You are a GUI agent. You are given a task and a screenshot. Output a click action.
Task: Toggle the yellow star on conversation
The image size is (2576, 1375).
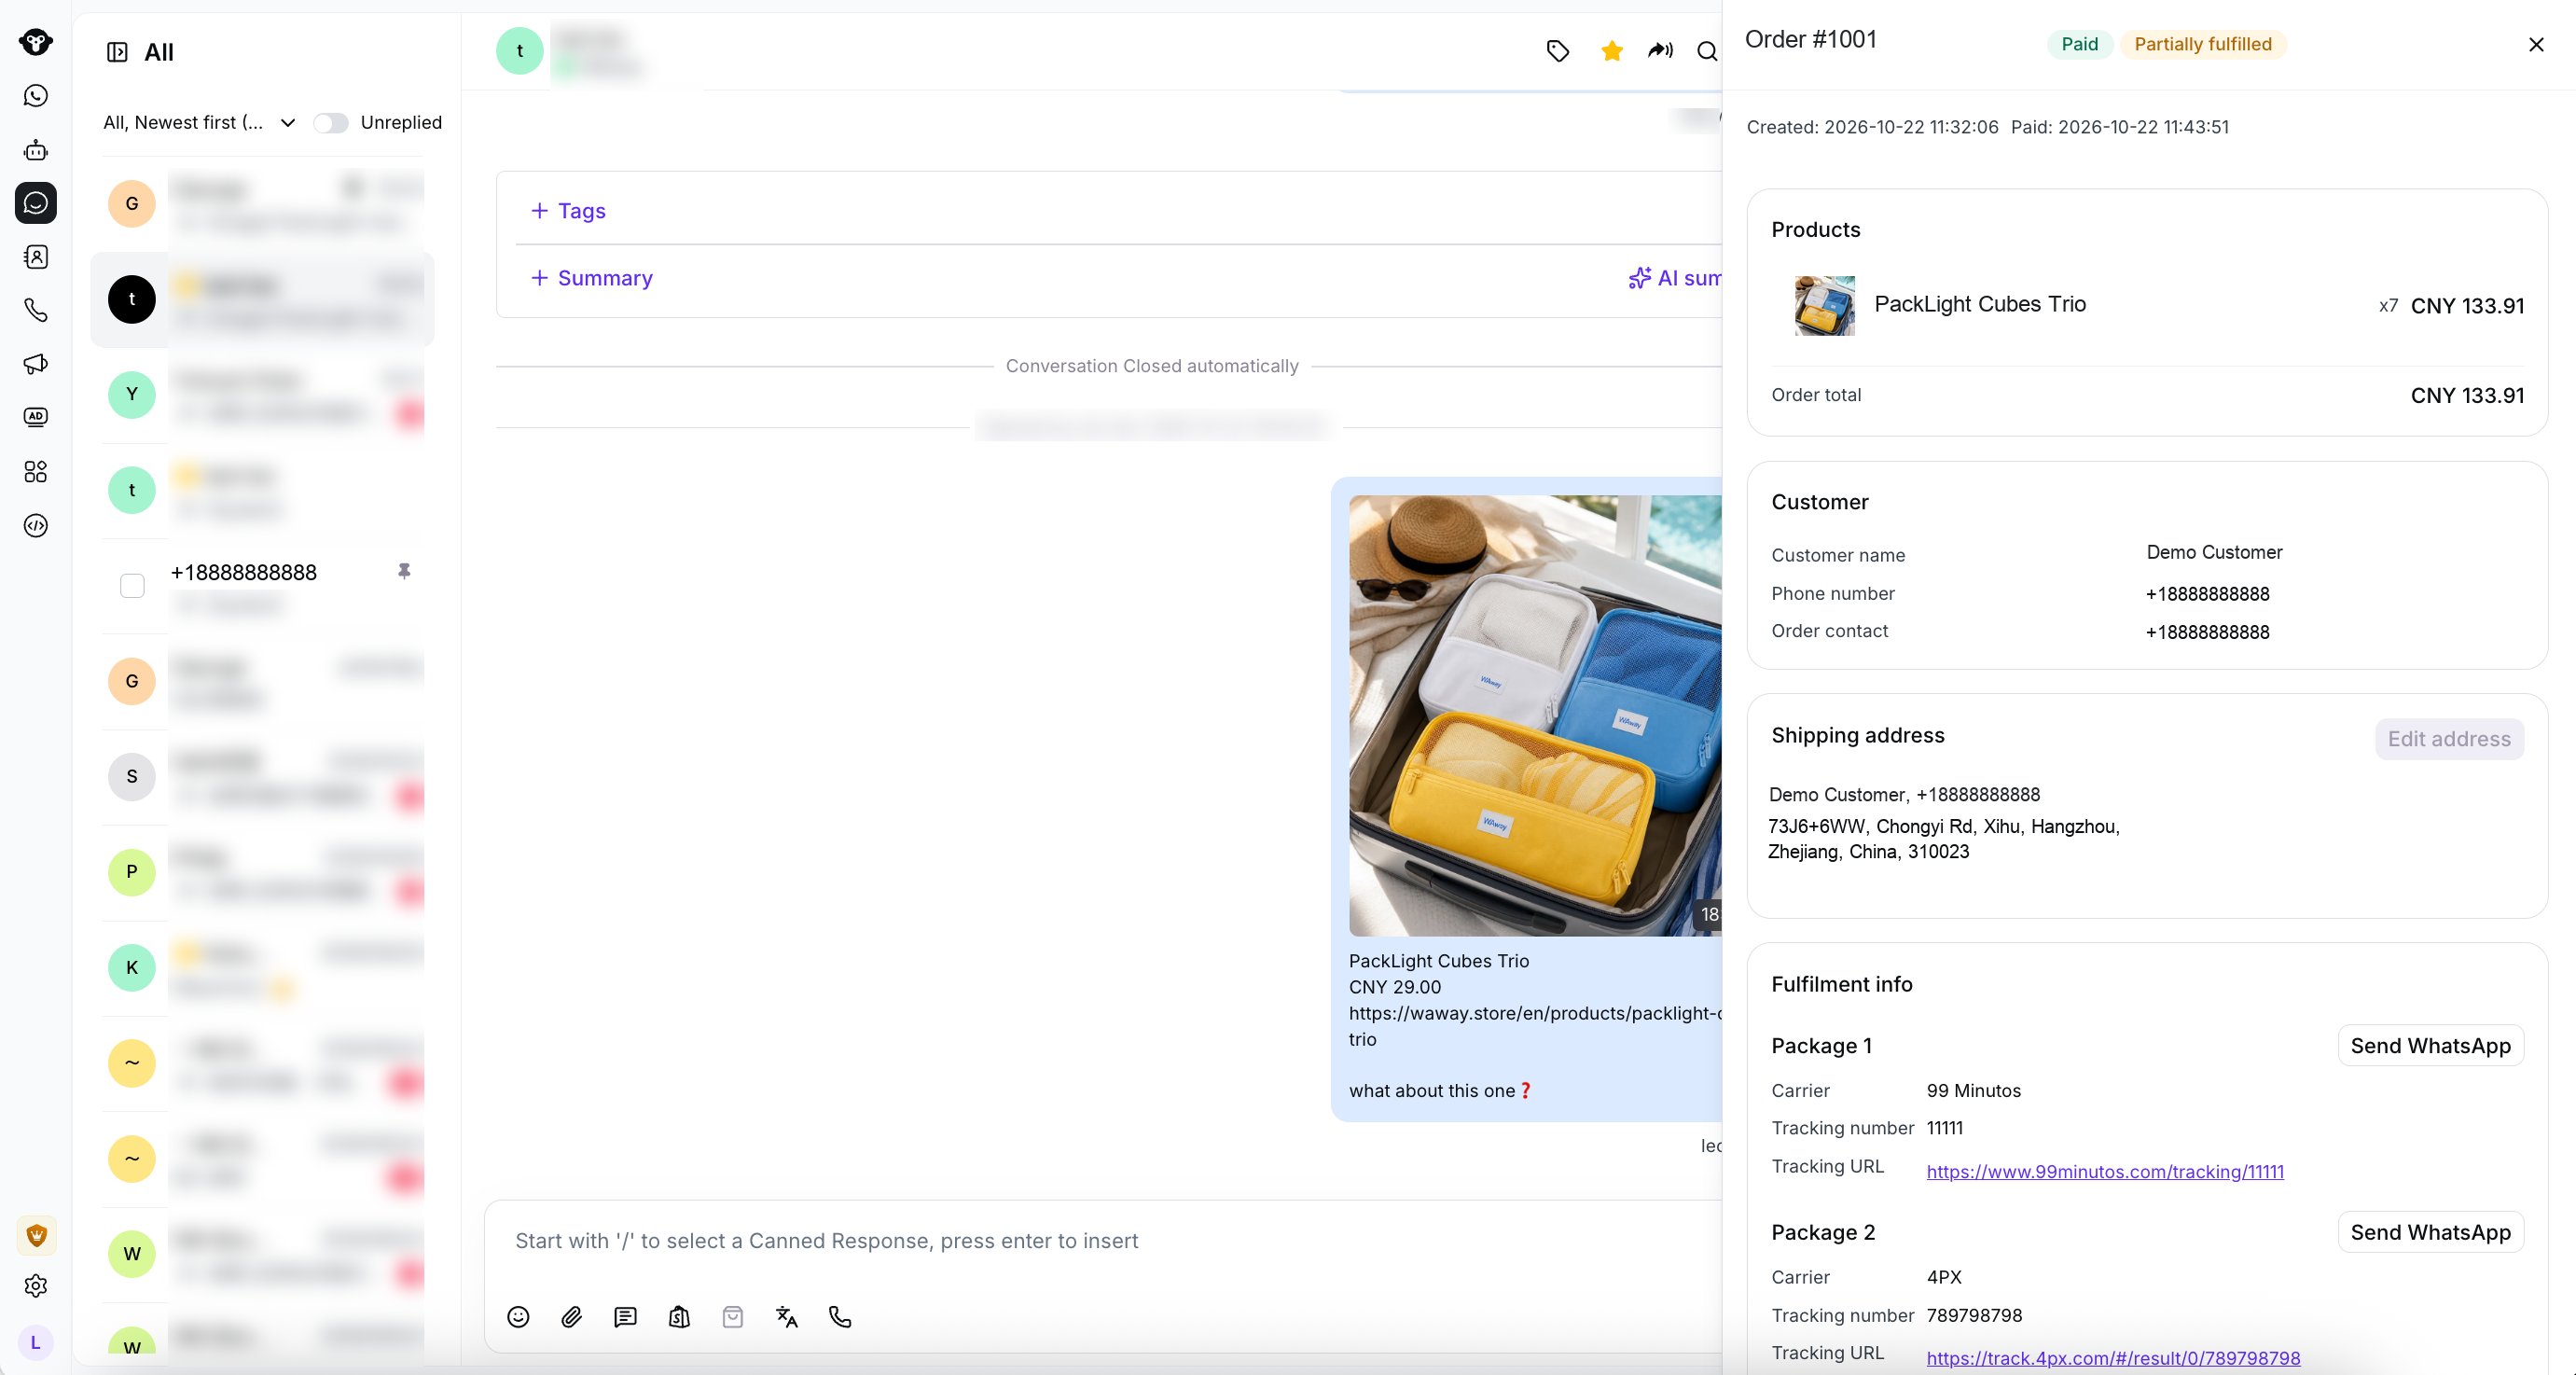tap(1611, 51)
